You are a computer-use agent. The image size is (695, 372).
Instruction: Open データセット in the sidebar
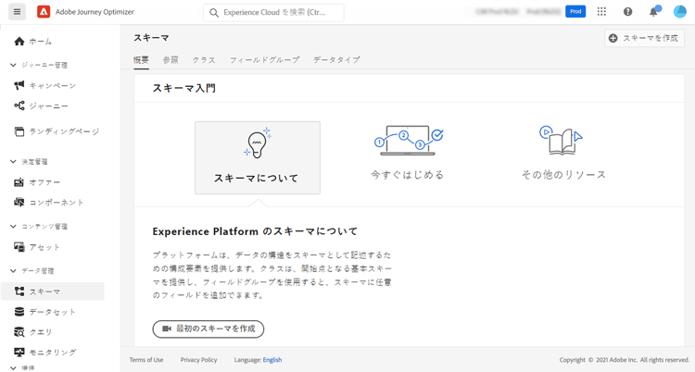[52, 312]
